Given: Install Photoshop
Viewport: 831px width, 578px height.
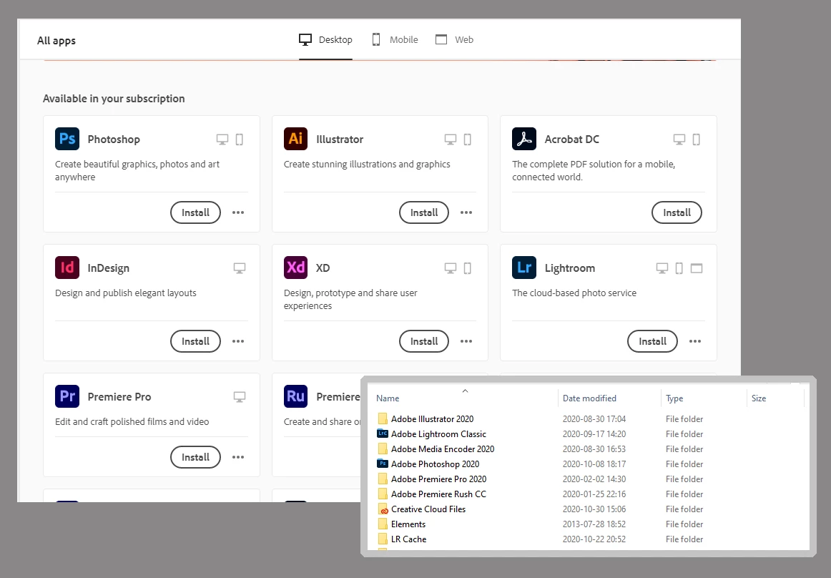Looking at the screenshot, I should [195, 212].
